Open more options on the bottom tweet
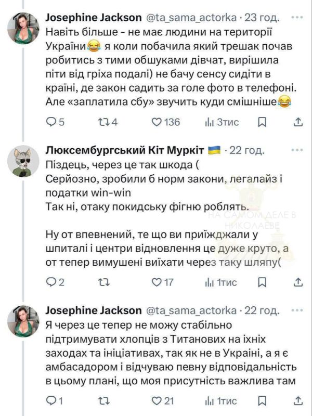Viewport: 312px width, 416px height. [298, 310]
